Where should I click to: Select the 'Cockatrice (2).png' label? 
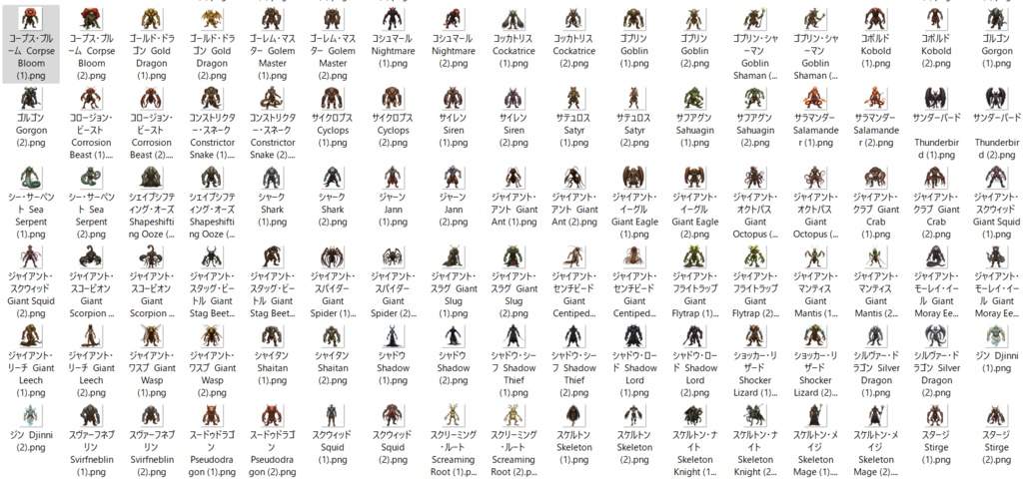(x=574, y=51)
